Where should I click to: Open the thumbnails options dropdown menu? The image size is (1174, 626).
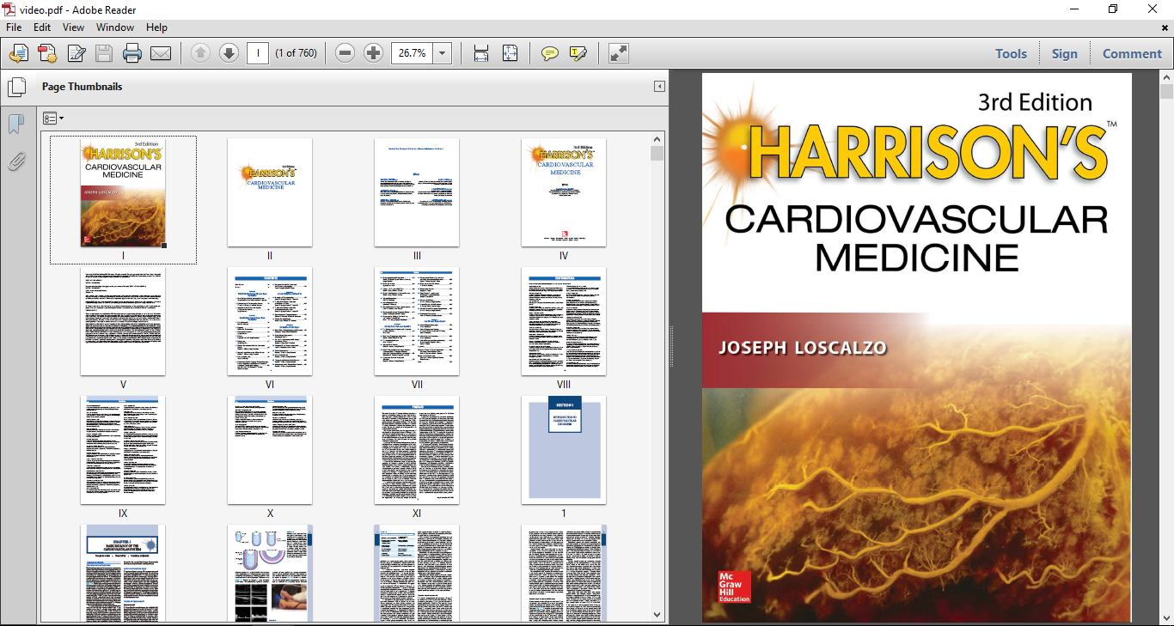(53, 118)
